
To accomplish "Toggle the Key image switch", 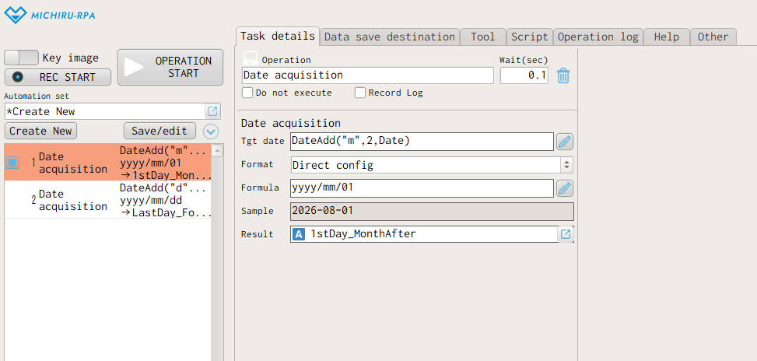I will 21,58.
